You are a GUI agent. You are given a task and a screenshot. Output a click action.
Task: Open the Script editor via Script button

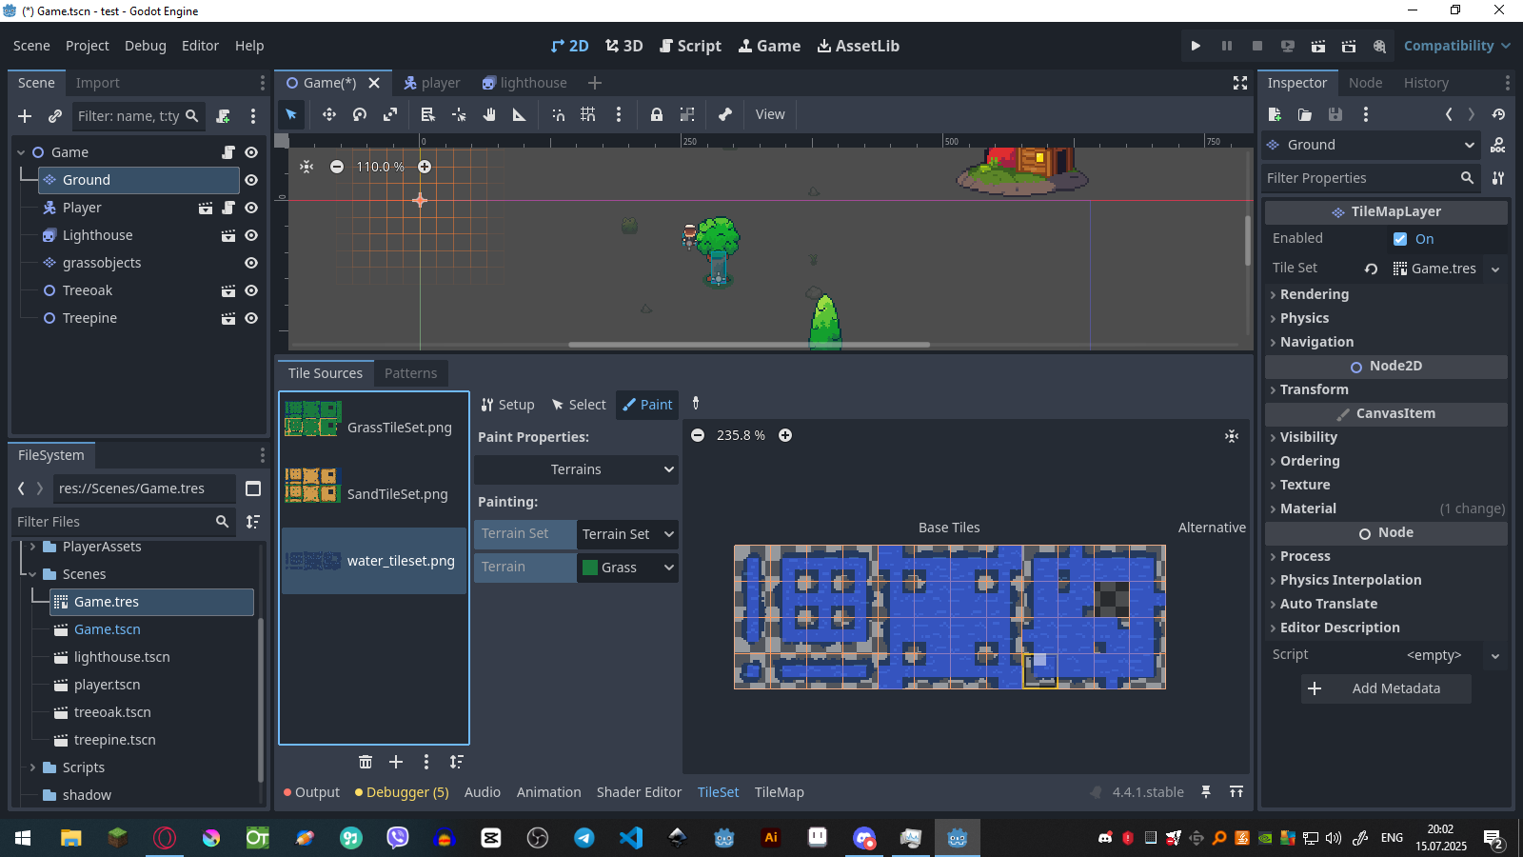[690, 45]
